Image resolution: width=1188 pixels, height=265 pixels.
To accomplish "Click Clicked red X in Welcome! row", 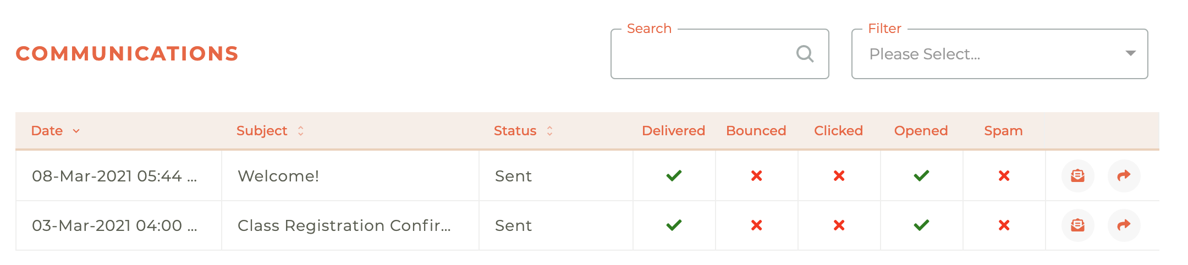I will click(839, 176).
